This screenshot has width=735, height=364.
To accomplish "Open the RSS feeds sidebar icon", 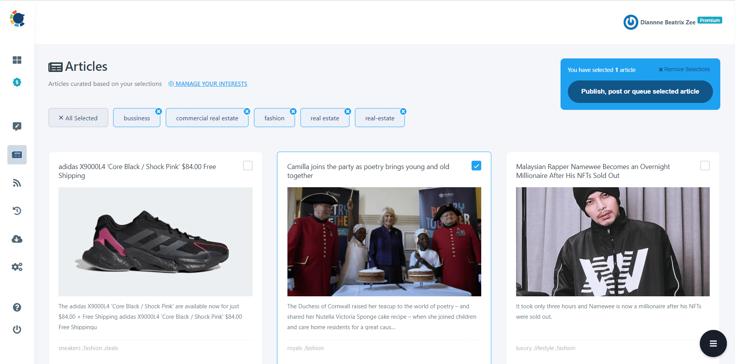I will pyautogui.click(x=17, y=183).
